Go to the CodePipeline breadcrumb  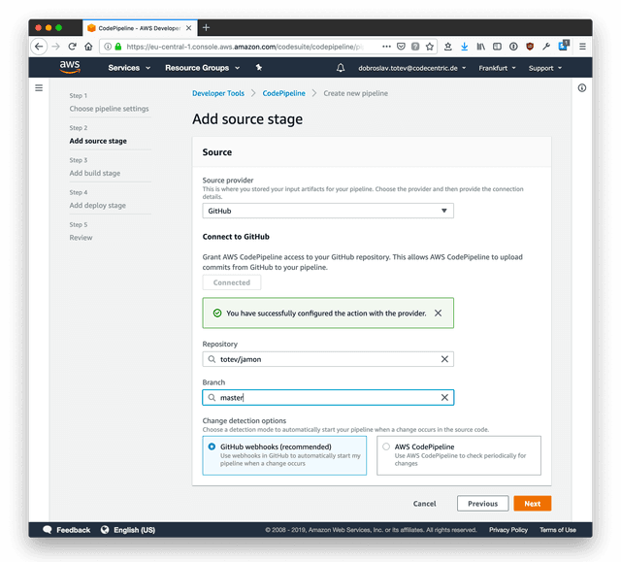point(283,93)
